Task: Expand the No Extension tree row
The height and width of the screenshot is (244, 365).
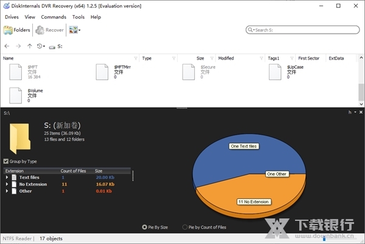Action: coord(7,184)
